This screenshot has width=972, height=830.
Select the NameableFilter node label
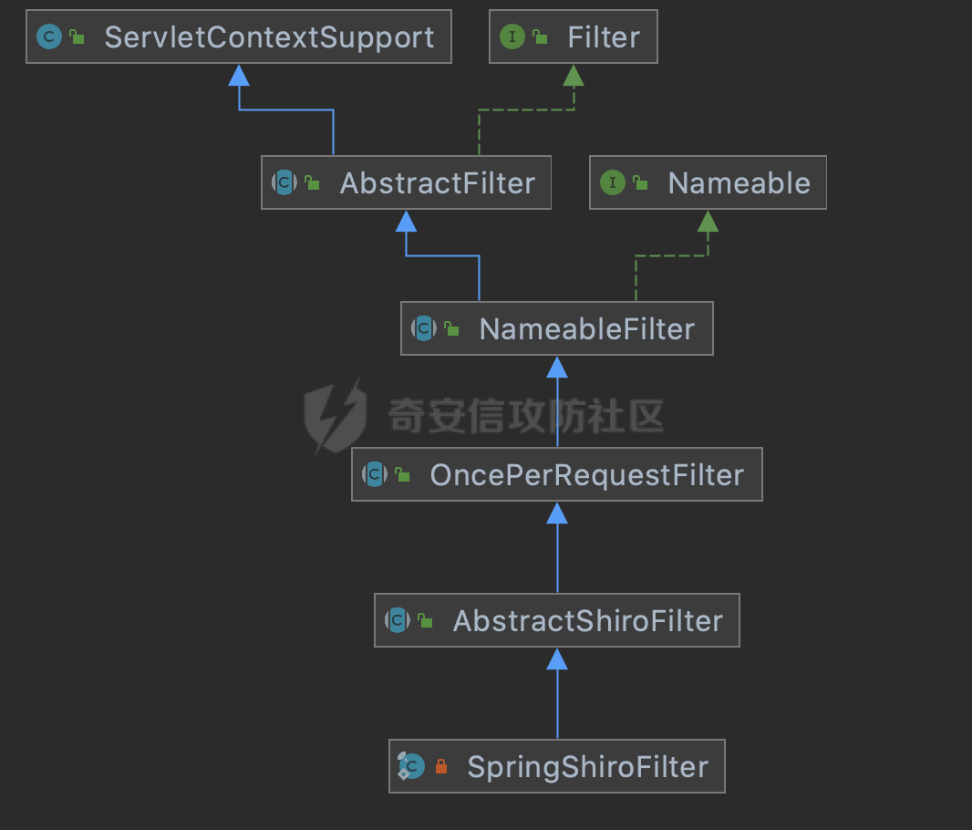587,328
